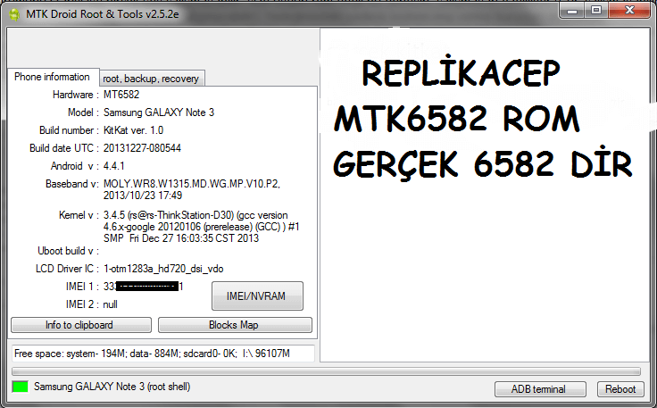The width and height of the screenshot is (657, 408).
Task: Maximize the MTK Droid Tools window
Action: [595, 9]
